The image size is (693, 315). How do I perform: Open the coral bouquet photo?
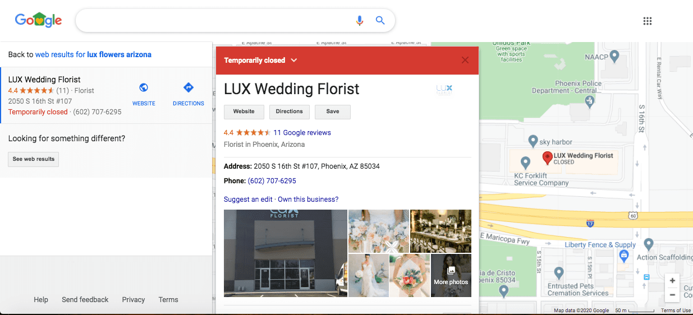[x=410, y=275]
